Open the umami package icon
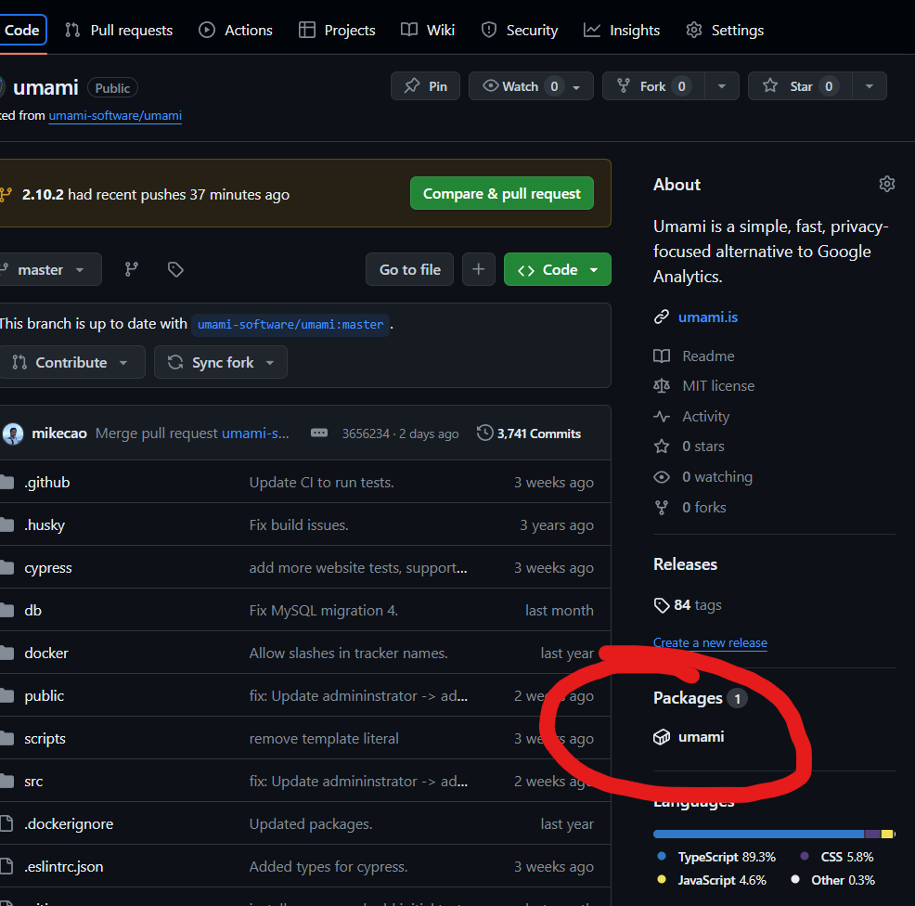Viewport: 915px width, 906px height. pyautogui.click(x=661, y=737)
